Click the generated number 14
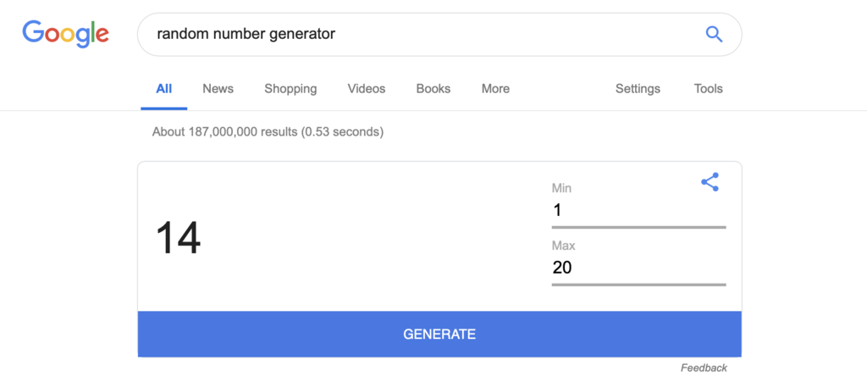The height and width of the screenshot is (382, 867). [x=178, y=238]
